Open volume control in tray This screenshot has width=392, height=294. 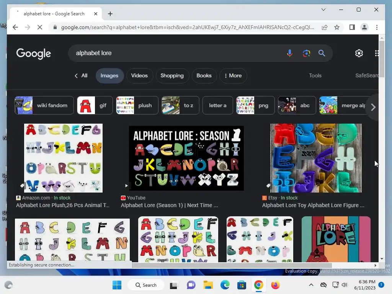point(345,285)
